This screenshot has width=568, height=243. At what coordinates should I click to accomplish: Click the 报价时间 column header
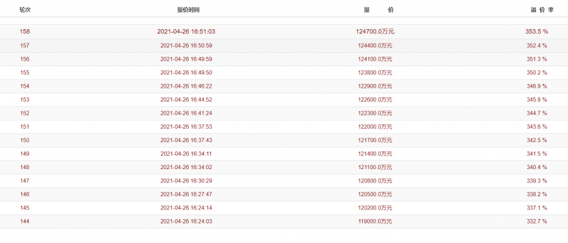[188, 10]
